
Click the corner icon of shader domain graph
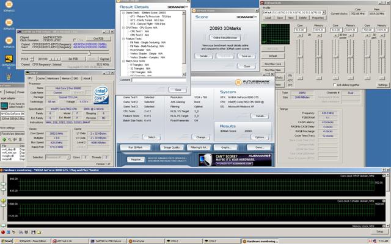[384, 201]
